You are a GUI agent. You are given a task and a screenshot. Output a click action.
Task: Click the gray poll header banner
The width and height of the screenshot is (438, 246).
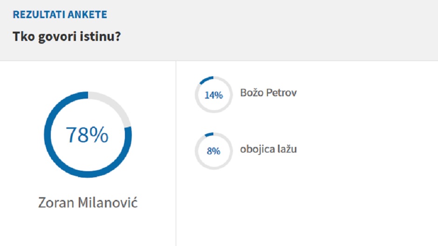280,30
